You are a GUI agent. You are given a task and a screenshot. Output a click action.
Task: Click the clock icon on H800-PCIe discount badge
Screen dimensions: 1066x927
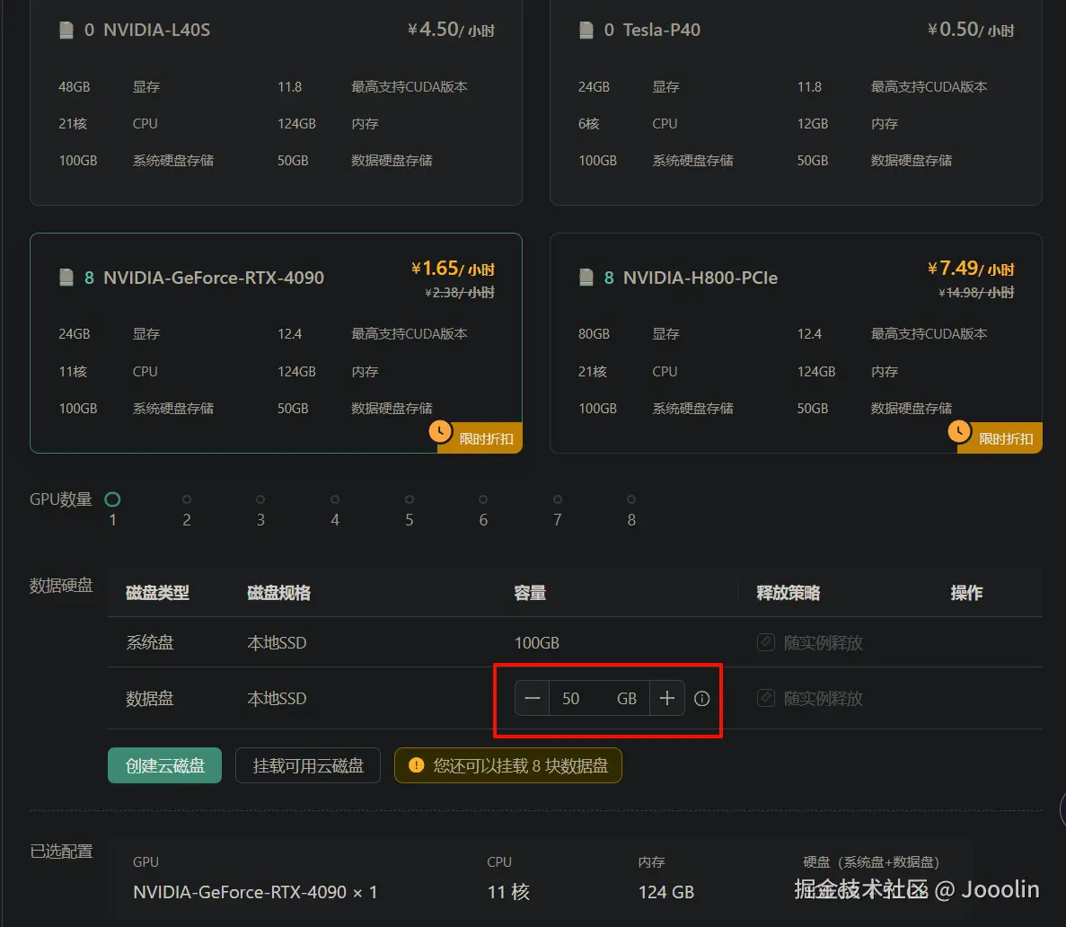959,431
